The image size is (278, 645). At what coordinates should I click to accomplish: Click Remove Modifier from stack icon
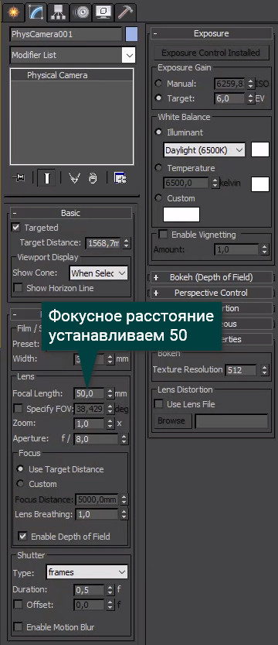93,179
